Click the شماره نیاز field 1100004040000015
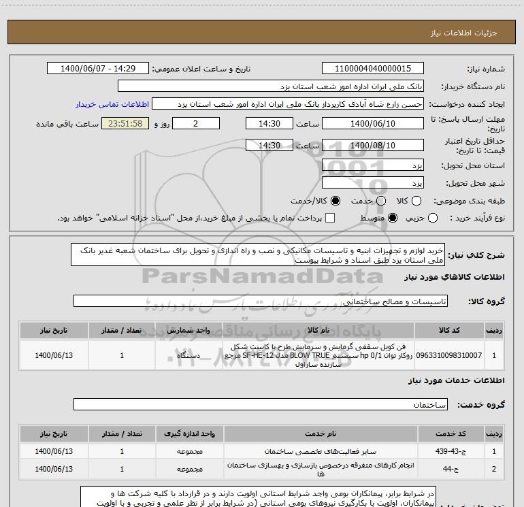The image size is (524, 507). 373,68
